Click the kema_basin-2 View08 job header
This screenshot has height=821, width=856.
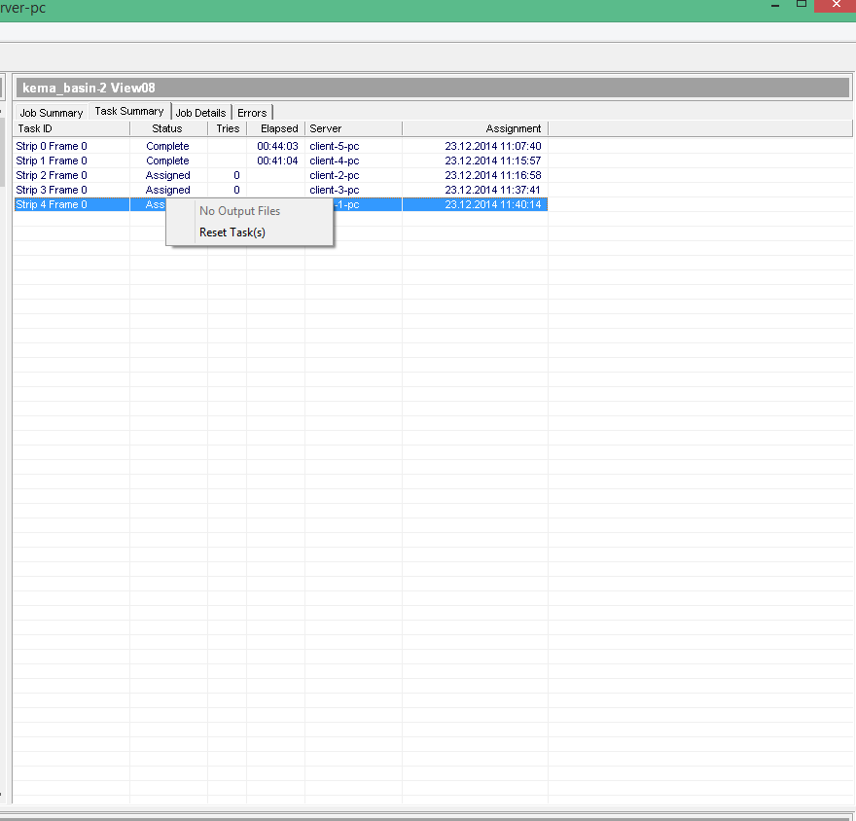coord(432,88)
